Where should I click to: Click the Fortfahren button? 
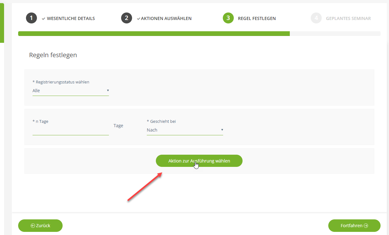pyautogui.click(x=354, y=226)
